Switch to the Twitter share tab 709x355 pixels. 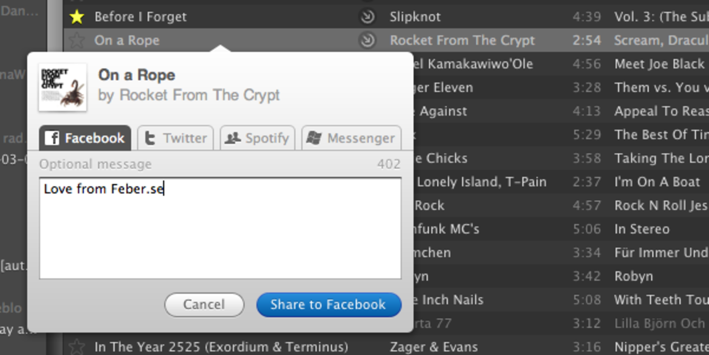coord(175,138)
